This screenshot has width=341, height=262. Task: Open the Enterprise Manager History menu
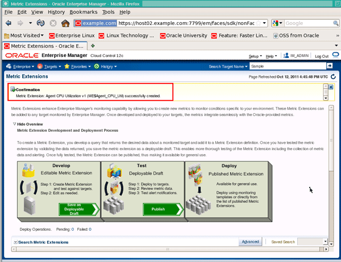pyautogui.click(x=106, y=66)
